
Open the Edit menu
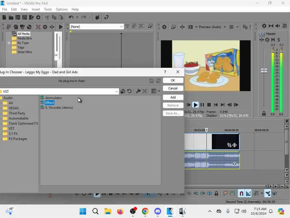coord(14,9)
